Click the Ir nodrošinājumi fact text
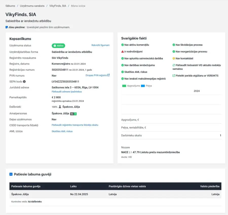The width and height of the screenshot is (228, 215). 133,52
